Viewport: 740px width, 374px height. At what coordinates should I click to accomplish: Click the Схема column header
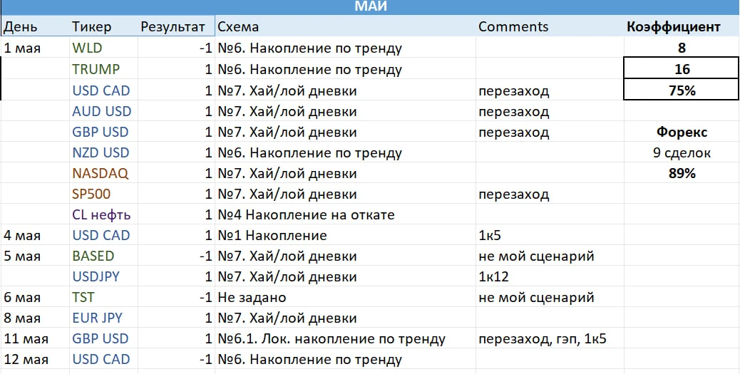tap(345, 26)
